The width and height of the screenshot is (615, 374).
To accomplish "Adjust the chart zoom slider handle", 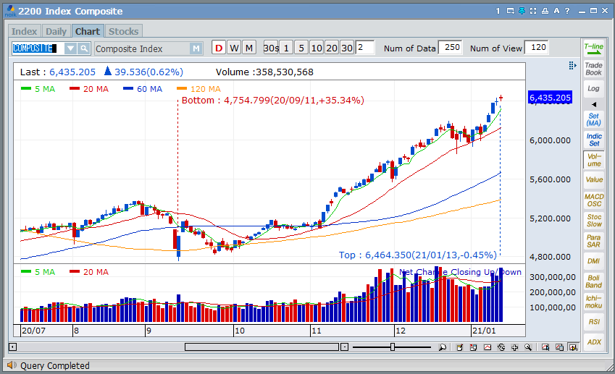I will coord(393,347).
